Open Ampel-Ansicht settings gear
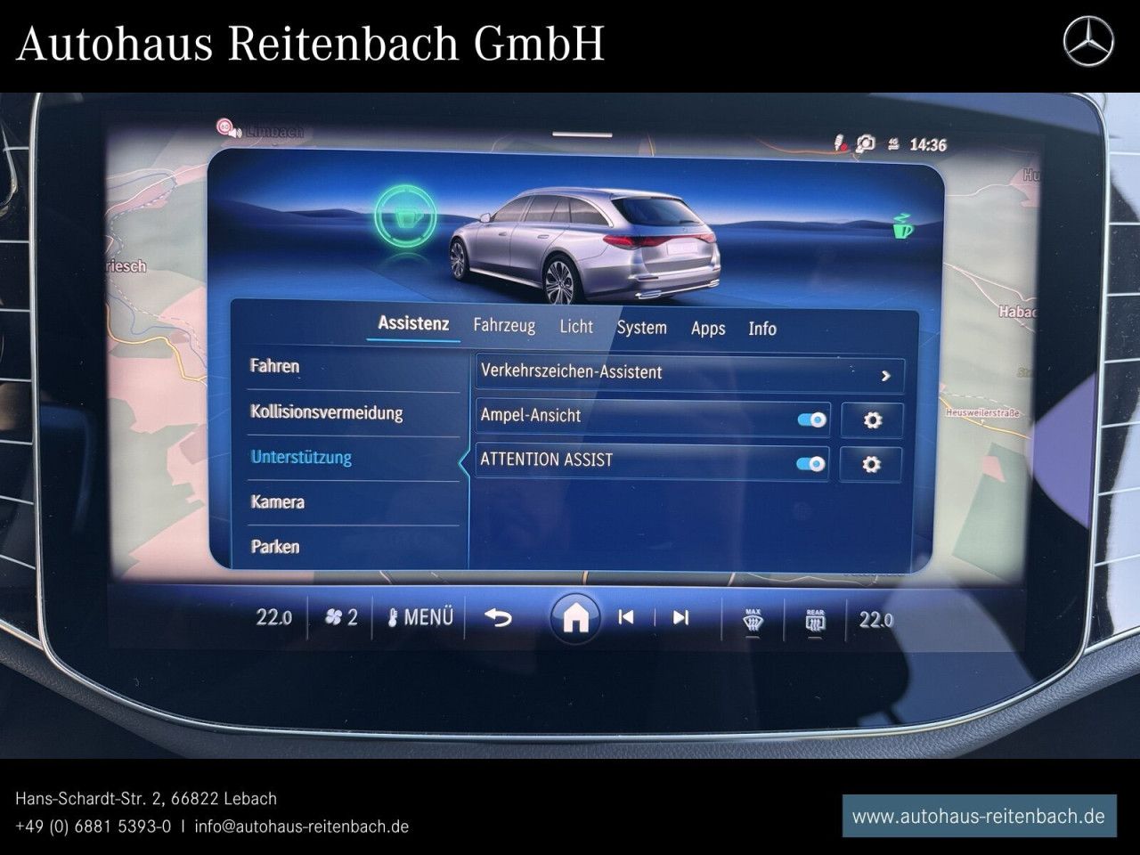This screenshot has height=855, width=1140. coord(872,419)
